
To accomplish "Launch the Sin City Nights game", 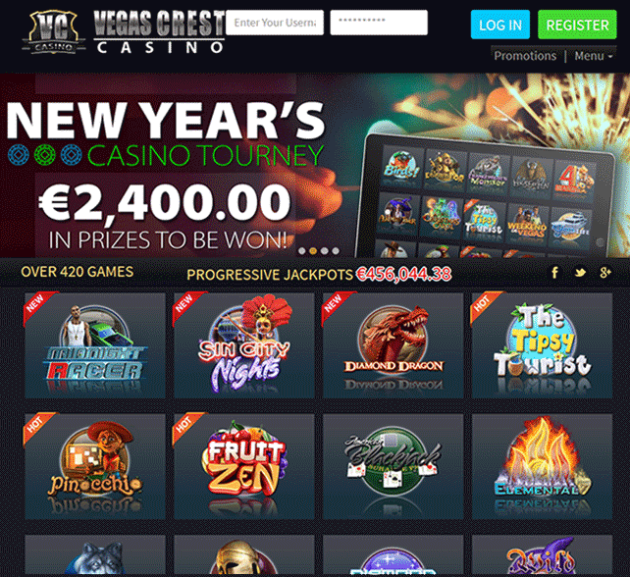I will coord(244,345).
